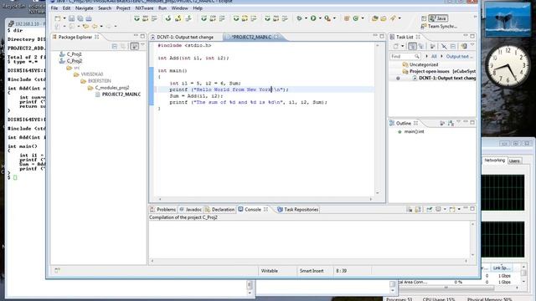
Task: Click the back navigation arrow icon
Action: pyautogui.click(x=95, y=26)
